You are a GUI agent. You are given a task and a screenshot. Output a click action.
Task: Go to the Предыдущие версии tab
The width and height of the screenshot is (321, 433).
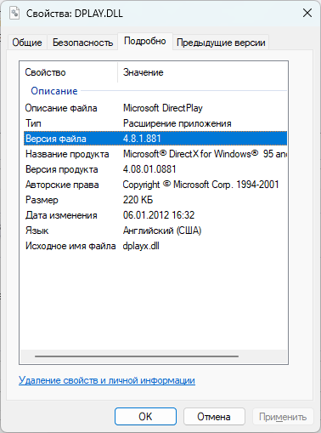(221, 43)
